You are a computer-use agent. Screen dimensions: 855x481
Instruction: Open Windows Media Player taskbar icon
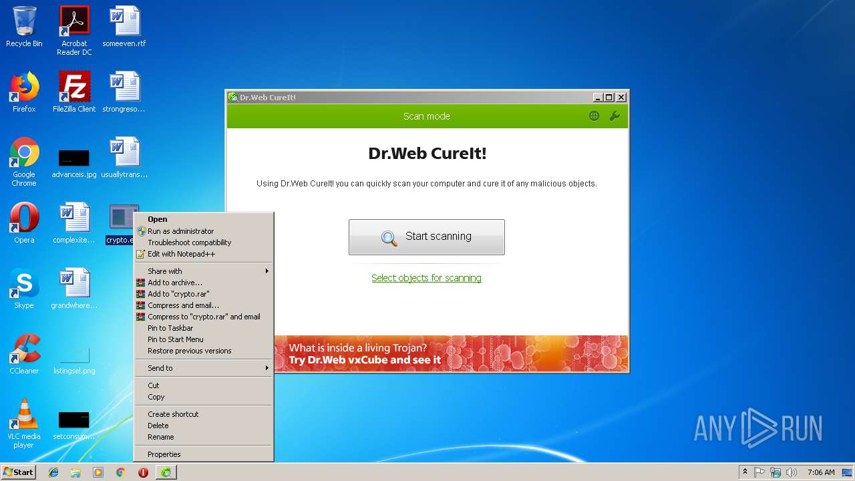pos(98,472)
